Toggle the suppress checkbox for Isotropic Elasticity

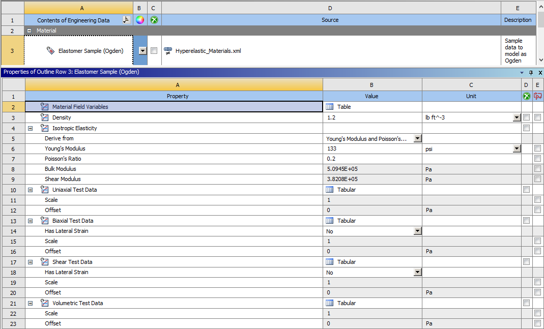[526, 128]
